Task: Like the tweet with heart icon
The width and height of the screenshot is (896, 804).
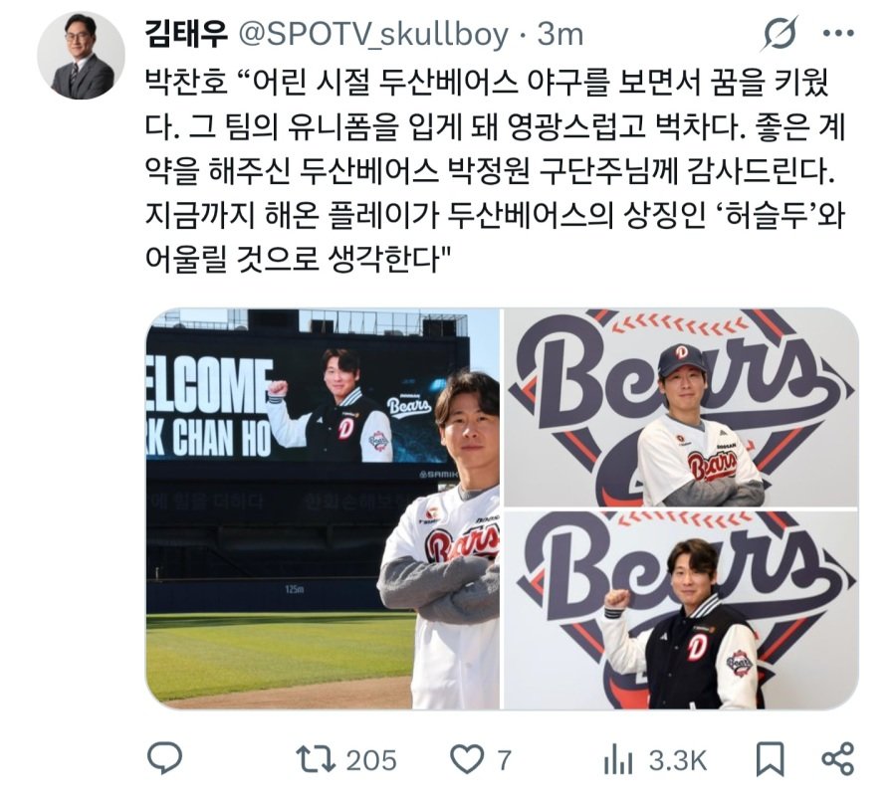Action: (x=467, y=760)
